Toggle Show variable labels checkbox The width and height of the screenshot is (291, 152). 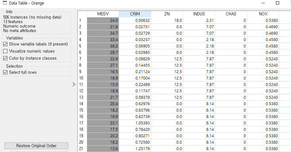click(x=5, y=44)
